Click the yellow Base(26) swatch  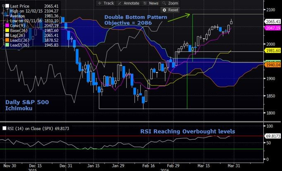pyautogui.click(x=7, y=31)
